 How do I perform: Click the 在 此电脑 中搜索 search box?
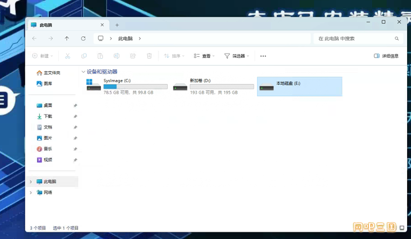point(358,38)
